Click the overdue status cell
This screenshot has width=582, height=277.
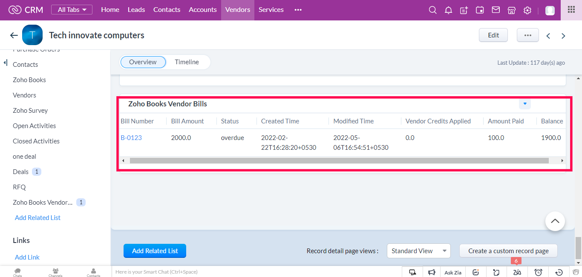click(x=232, y=138)
